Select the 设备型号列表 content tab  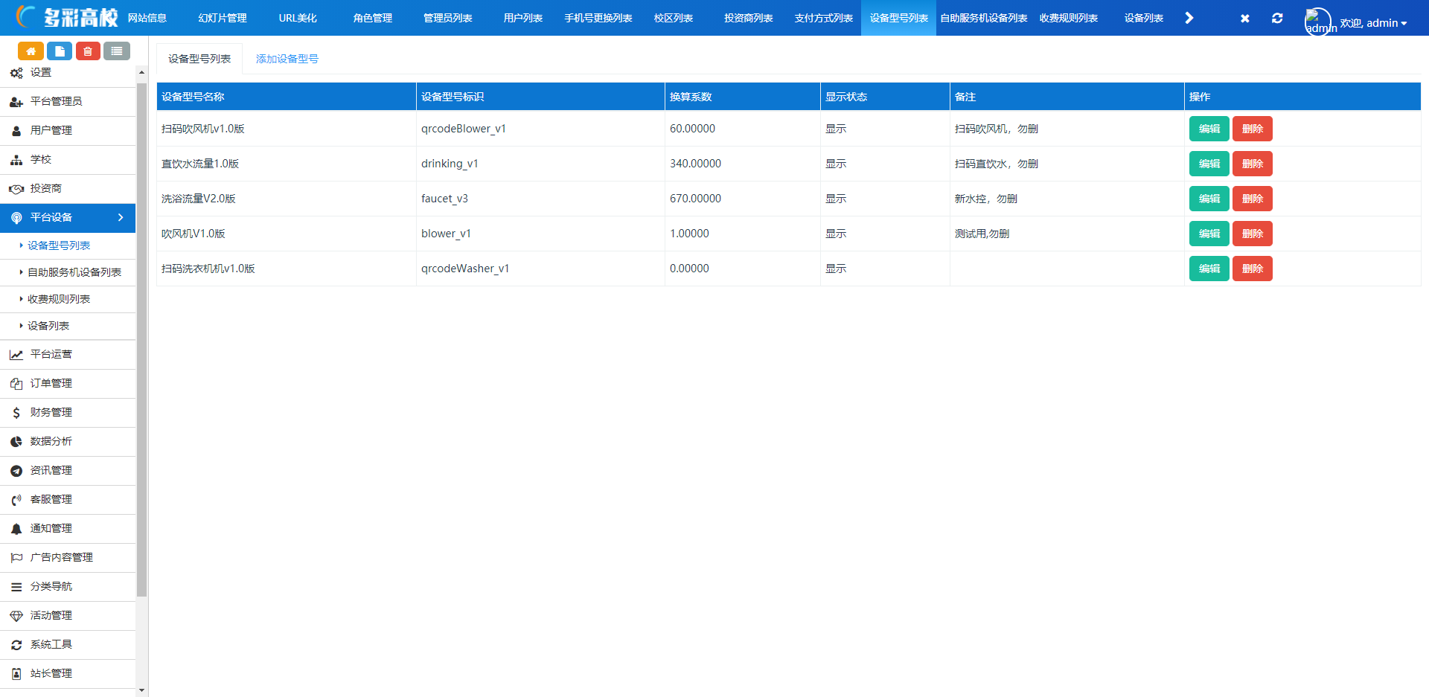(199, 59)
